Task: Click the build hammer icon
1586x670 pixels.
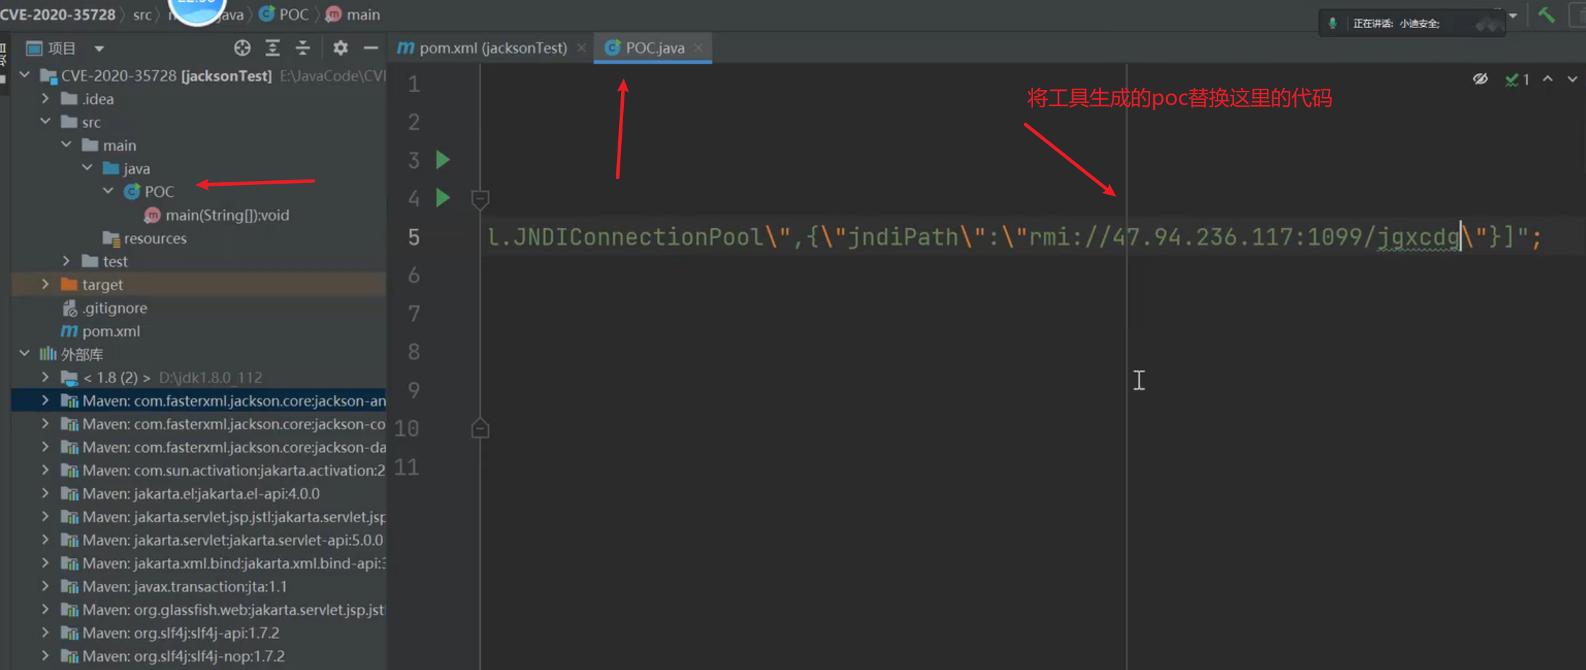Action: coord(1546,15)
